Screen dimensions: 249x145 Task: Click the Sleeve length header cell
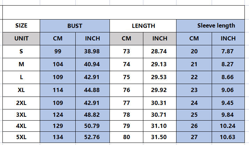[x=210, y=26]
